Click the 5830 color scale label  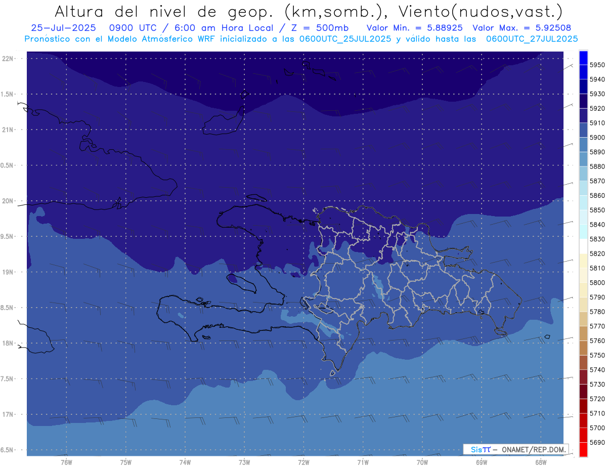click(597, 239)
